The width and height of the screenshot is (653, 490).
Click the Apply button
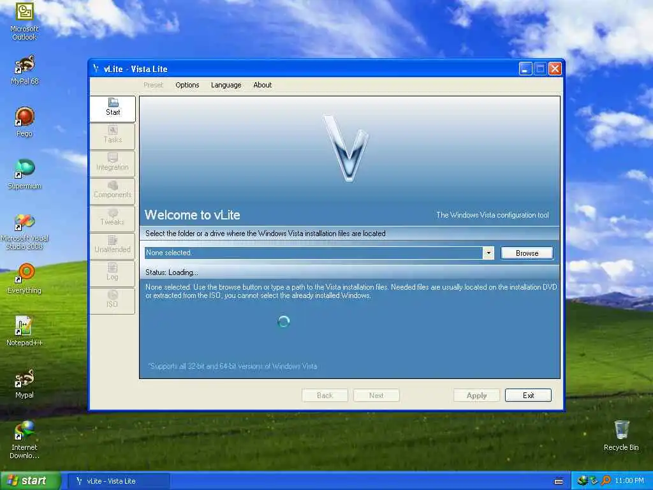476,396
